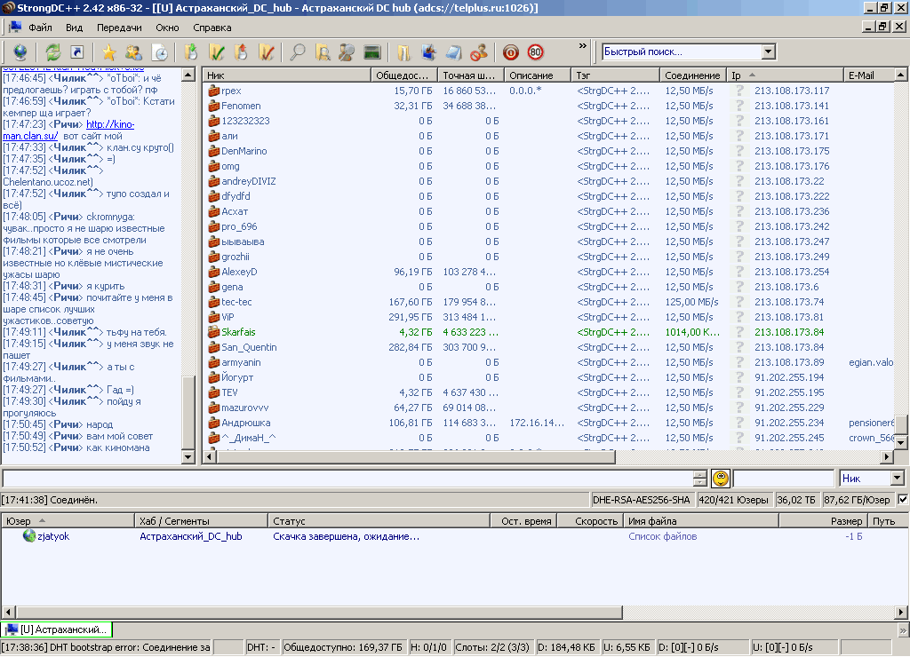The image size is (910, 657).
Task: Open Search magnifying glass icon
Action: 298,52
